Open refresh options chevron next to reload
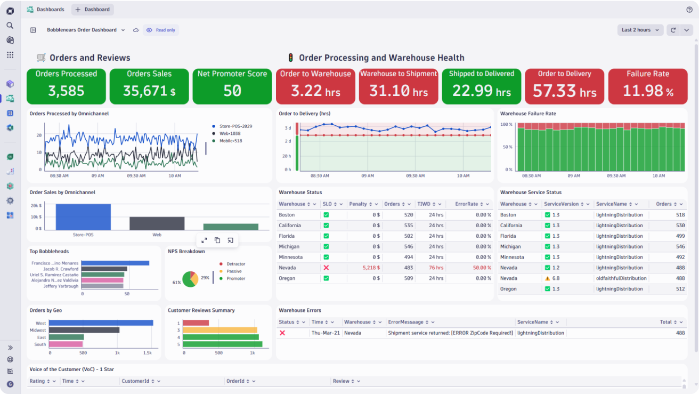Image resolution: width=699 pixels, height=394 pixels. (686, 30)
